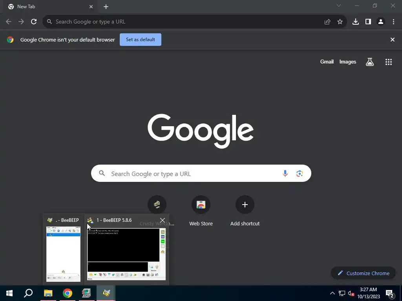Dismiss the default browser infobar
This screenshot has width=402, height=301.
coord(392,40)
